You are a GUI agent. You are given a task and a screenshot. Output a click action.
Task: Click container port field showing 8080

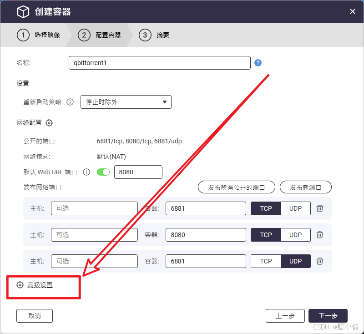[x=206, y=235]
